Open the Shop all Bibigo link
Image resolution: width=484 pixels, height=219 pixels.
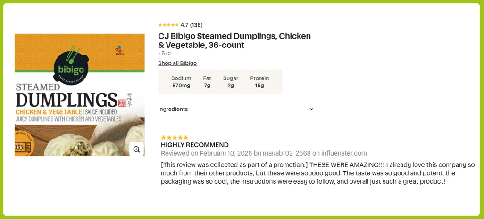point(177,63)
